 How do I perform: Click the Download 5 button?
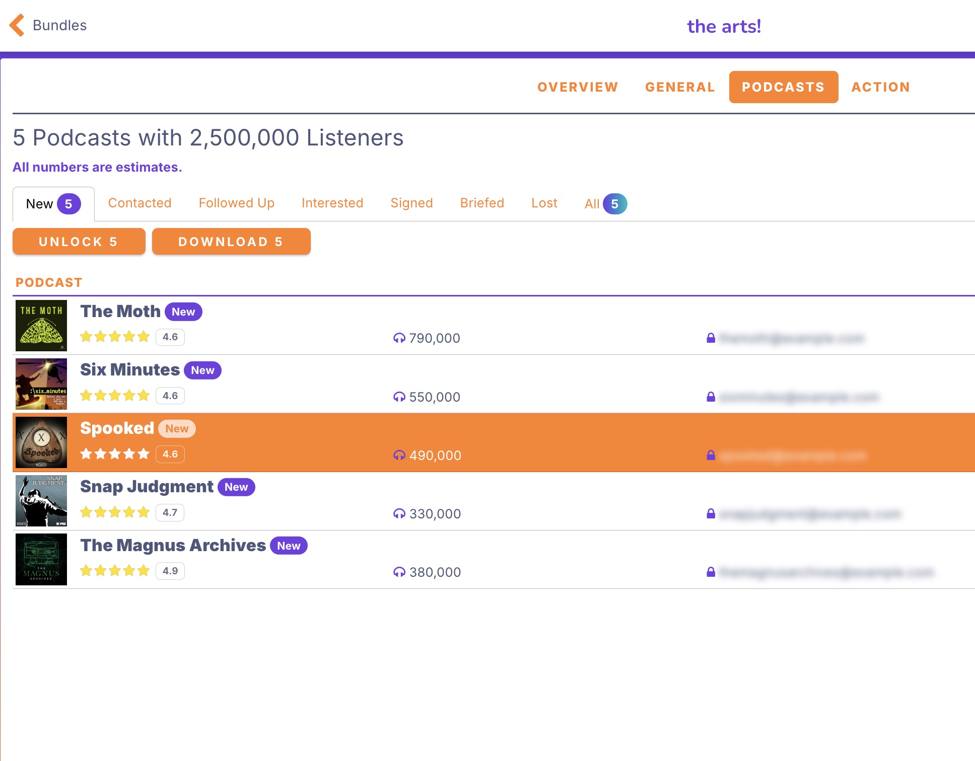(x=231, y=242)
